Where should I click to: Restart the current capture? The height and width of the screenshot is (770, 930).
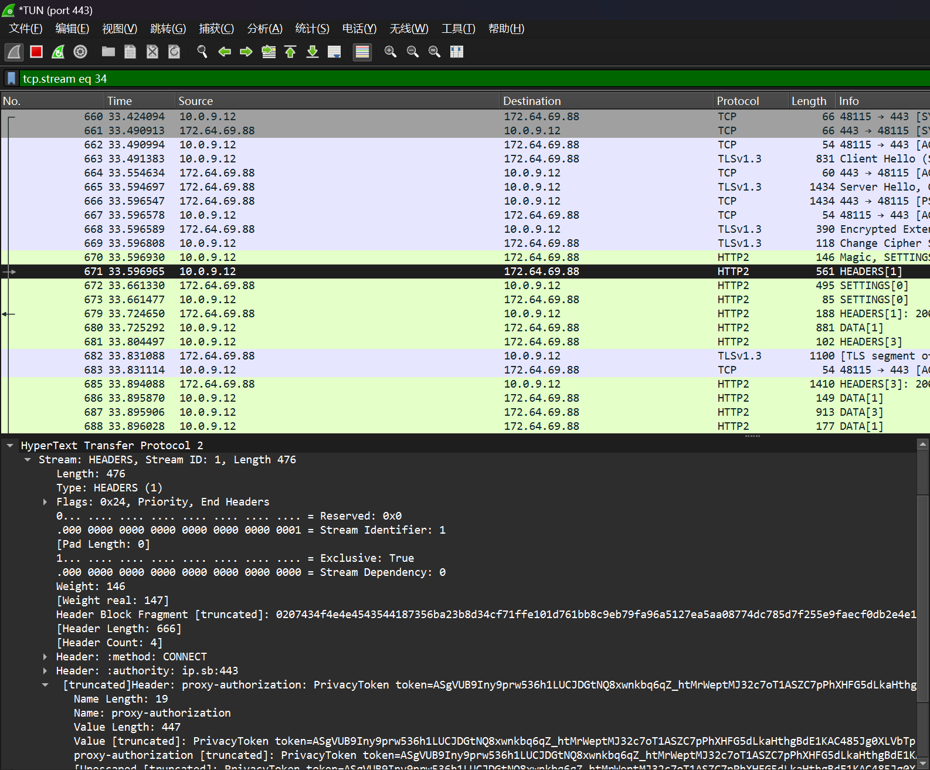point(58,52)
